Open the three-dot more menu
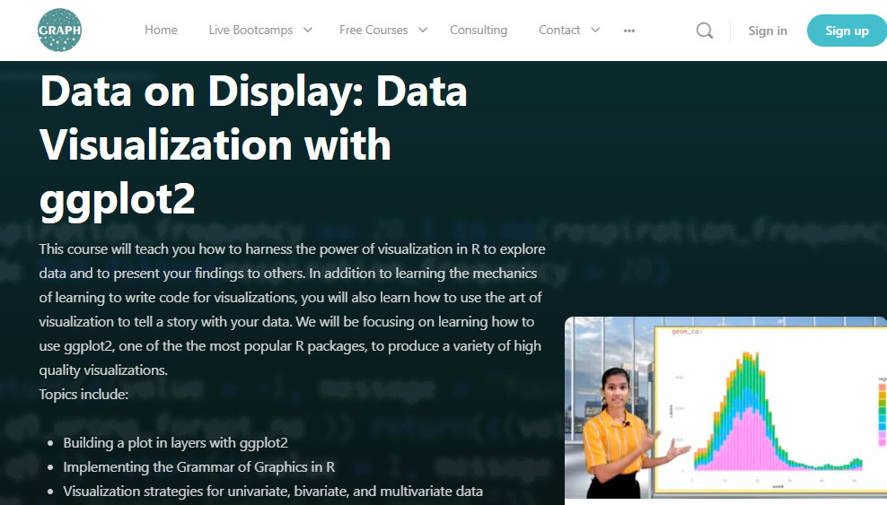 [x=629, y=30]
